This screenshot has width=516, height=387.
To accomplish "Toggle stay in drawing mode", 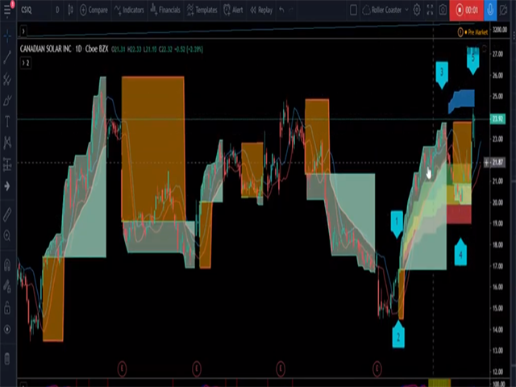I will (x=7, y=285).
